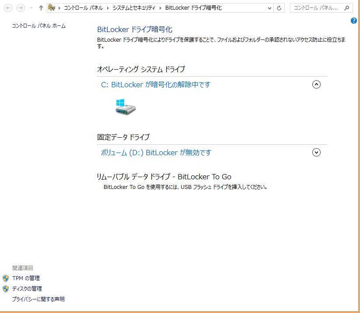Click the オペレーティング システム ドライブ heading
The width and height of the screenshot is (360, 313).
click(x=141, y=69)
